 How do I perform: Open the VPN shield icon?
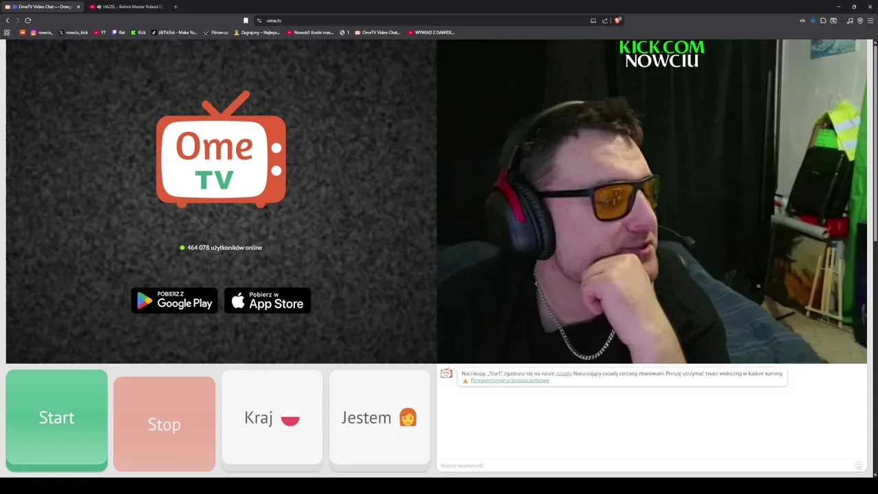pyautogui.click(x=860, y=21)
